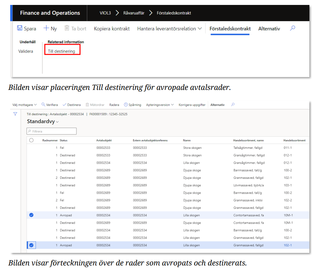Click the Till destinering link
Image resolution: width=315 pixels, height=273 pixels.
pos(62,51)
